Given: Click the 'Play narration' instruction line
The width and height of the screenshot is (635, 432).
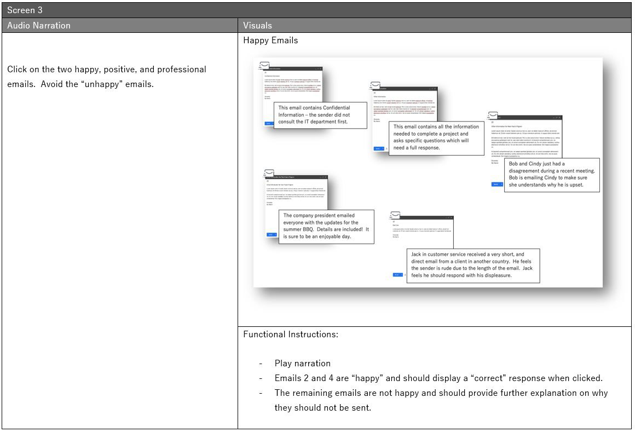Looking at the screenshot, I should click(x=303, y=363).
